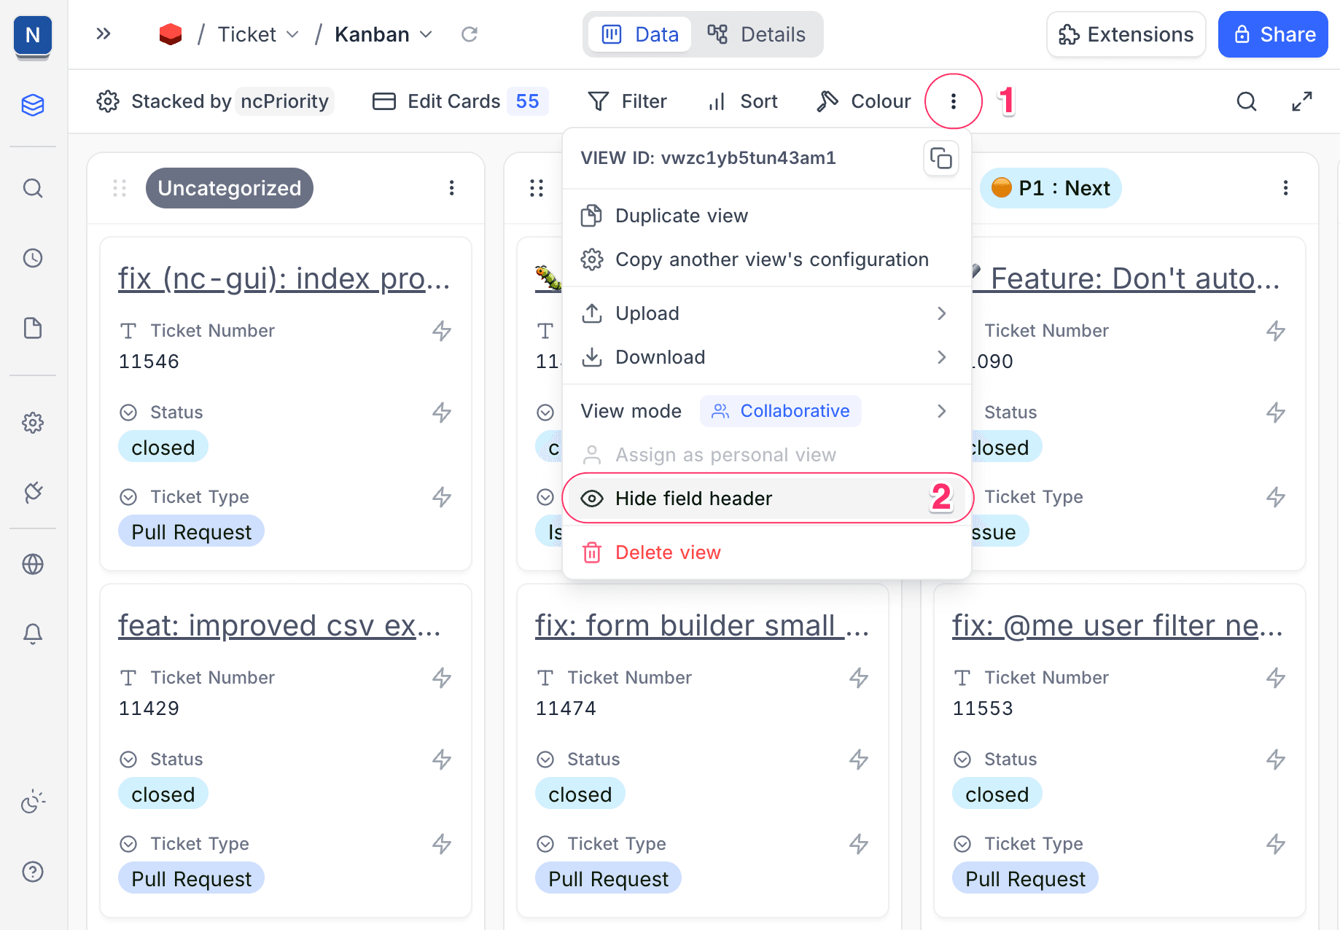This screenshot has width=1340, height=930.
Task: Reload the Kanban view
Action: click(x=470, y=34)
